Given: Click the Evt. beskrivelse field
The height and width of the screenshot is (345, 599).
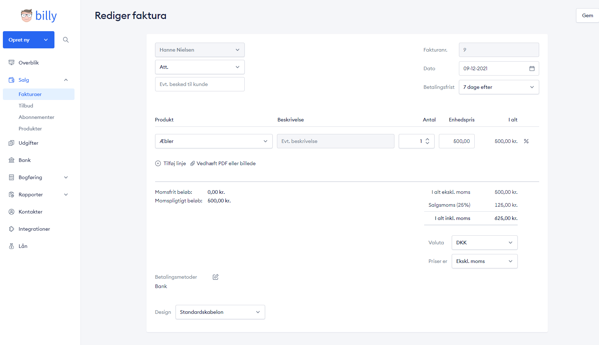Looking at the screenshot, I should click(x=336, y=141).
